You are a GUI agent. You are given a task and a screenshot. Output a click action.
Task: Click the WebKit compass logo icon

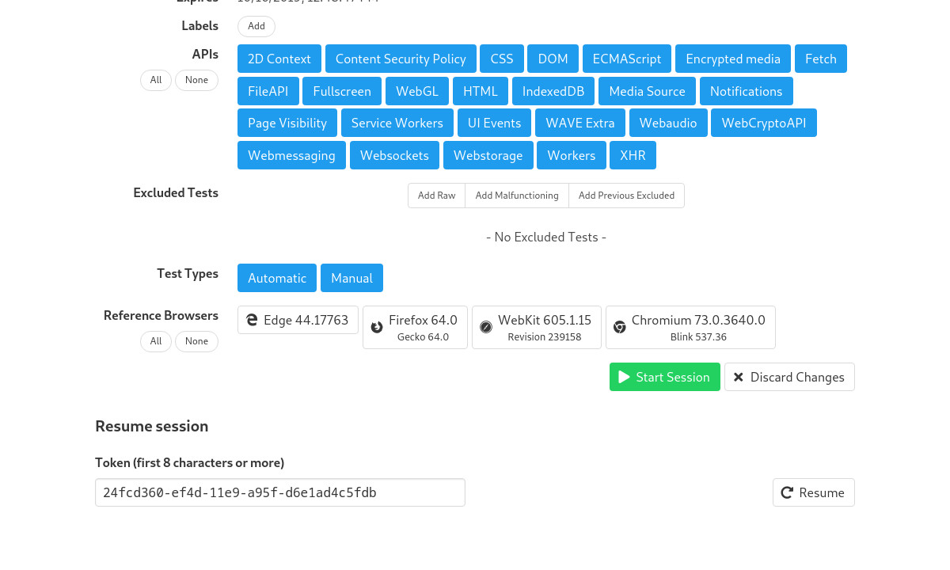tap(486, 327)
